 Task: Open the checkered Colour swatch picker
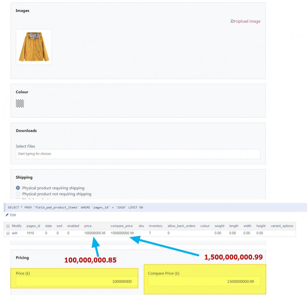click(20, 103)
